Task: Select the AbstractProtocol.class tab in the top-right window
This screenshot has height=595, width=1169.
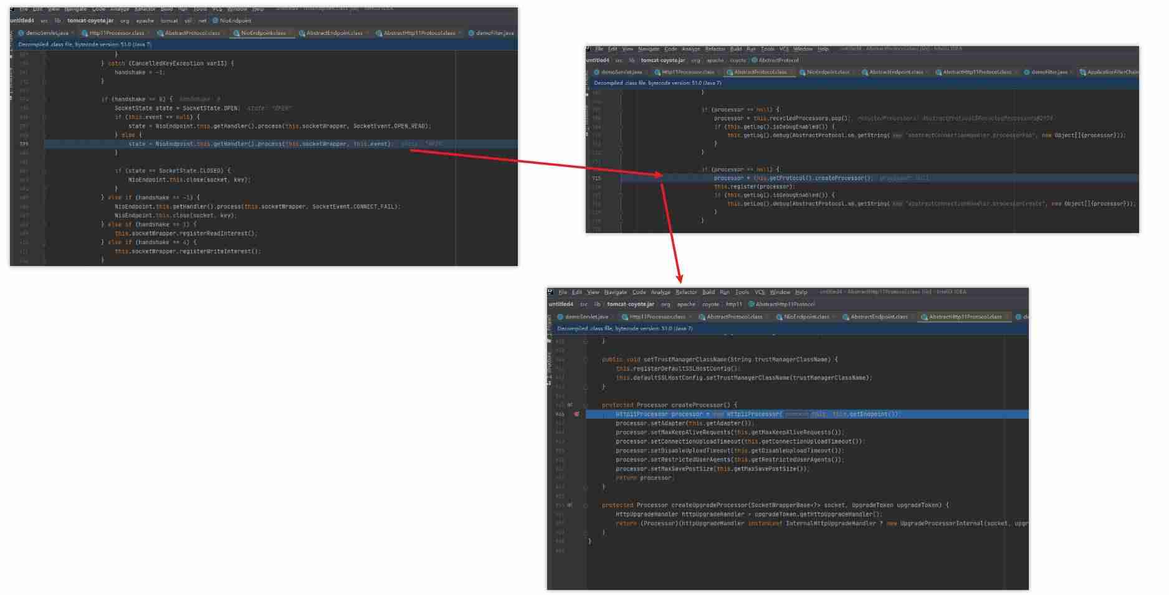Action: [x=760, y=72]
